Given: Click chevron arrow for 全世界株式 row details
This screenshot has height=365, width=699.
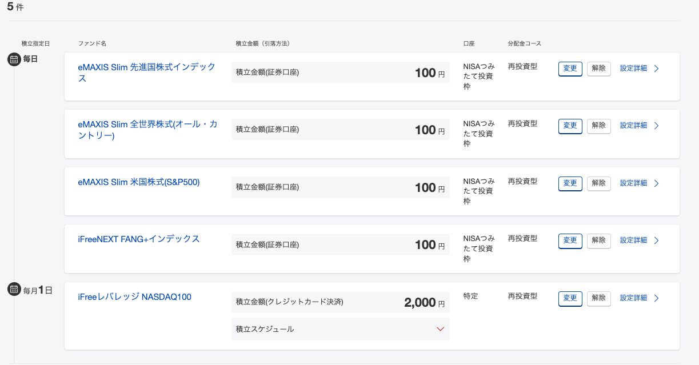Looking at the screenshot, I should [x=656, y=126].
